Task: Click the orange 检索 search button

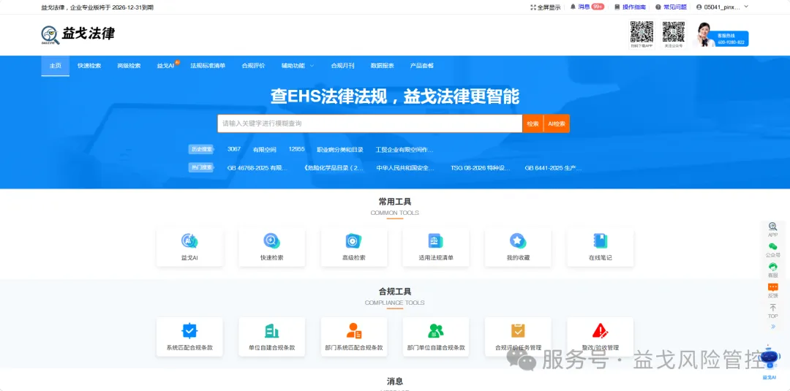Action: pyautogui.click(x=533, y=124)
